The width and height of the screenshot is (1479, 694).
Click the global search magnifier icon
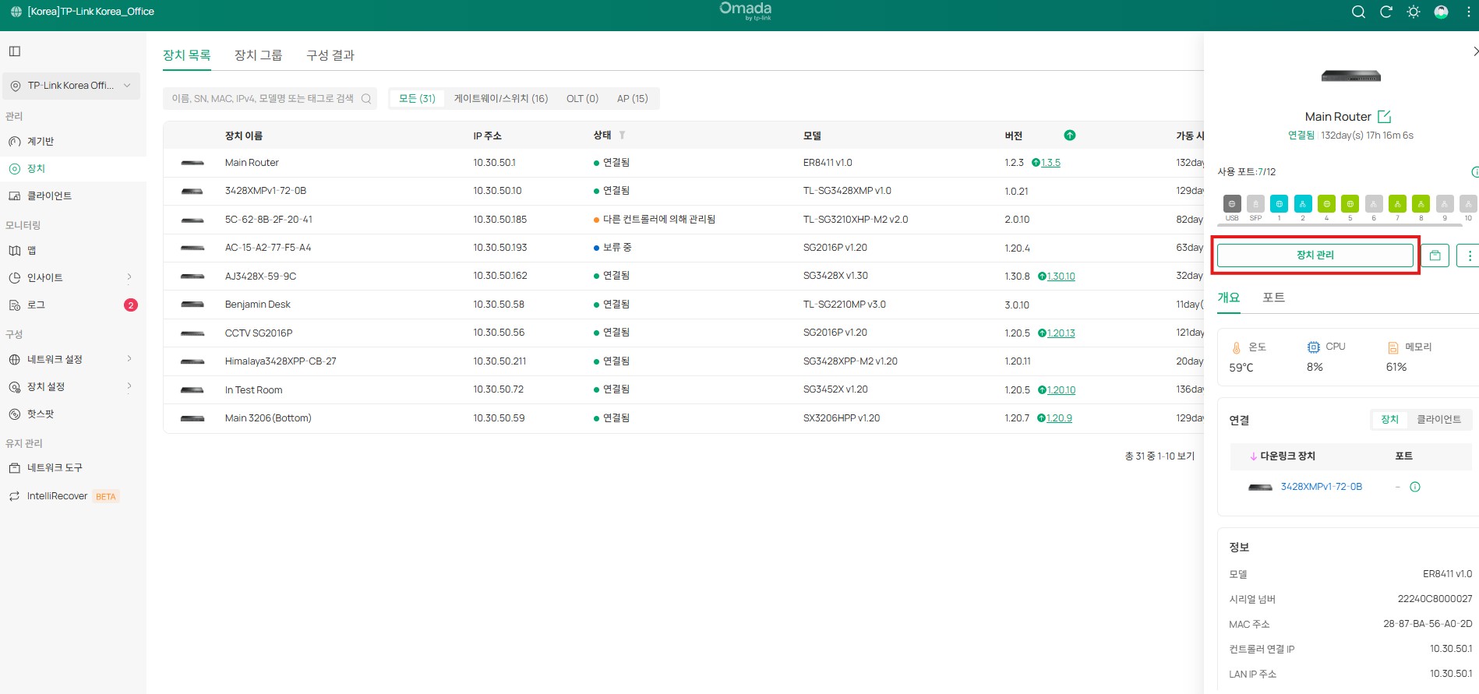pos(1358,12)
